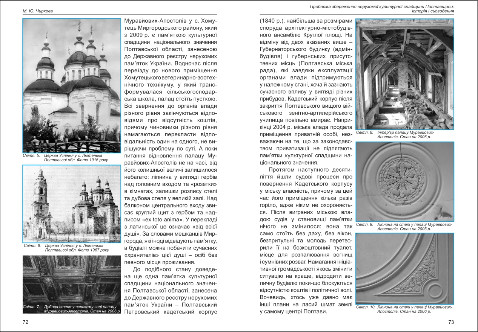Image resolution: width=478 pixels, height=332 pixels.
Task: Select the corner stucco molding photo
Action: click(404, 268)
